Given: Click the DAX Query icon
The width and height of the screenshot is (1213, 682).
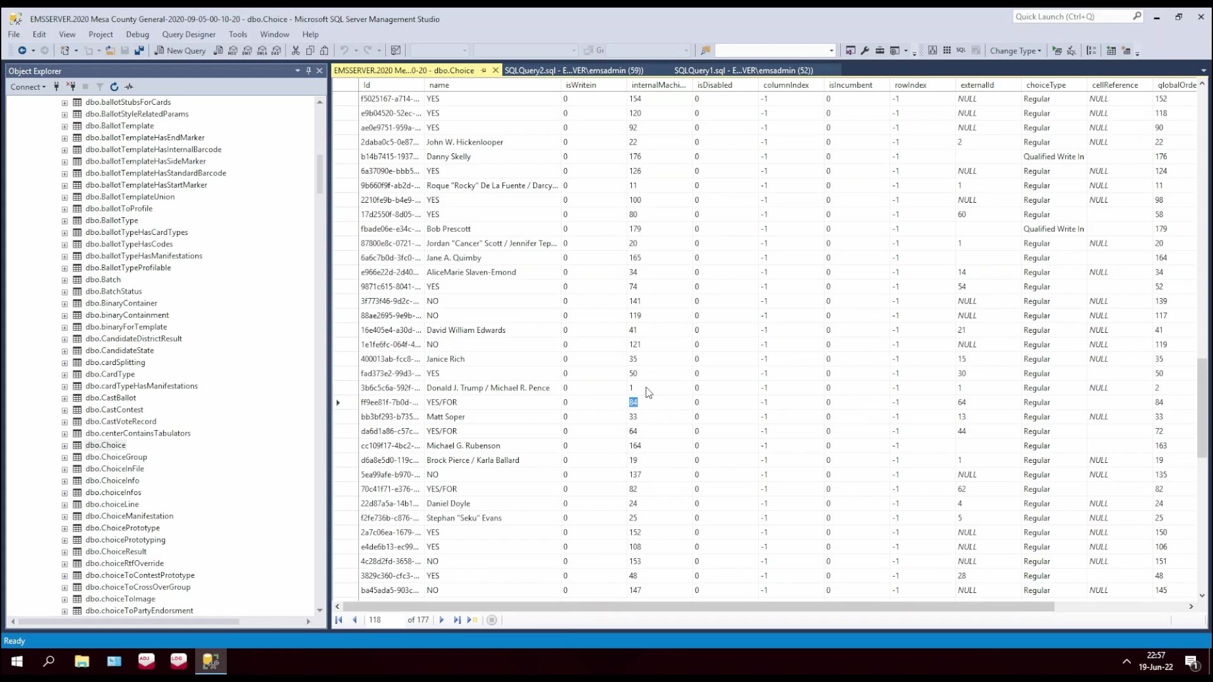Looking at the screenshot, I should [x=277, y=51].
